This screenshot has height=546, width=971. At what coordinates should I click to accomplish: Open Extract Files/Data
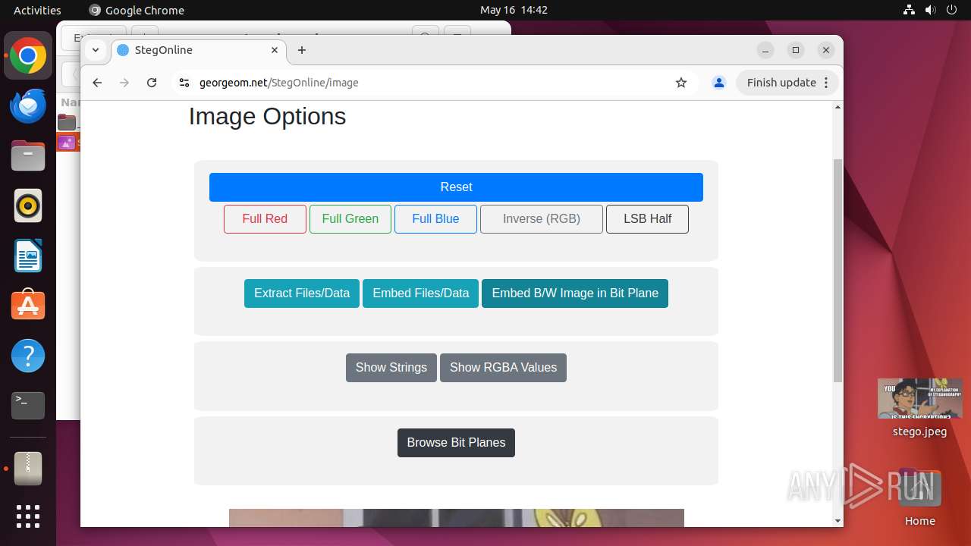coord(302,293)
